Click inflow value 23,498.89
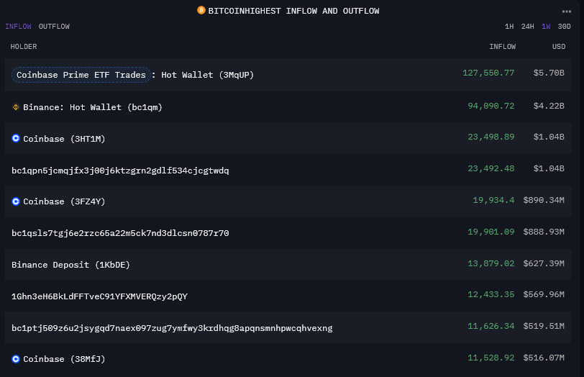 point(491,137)
